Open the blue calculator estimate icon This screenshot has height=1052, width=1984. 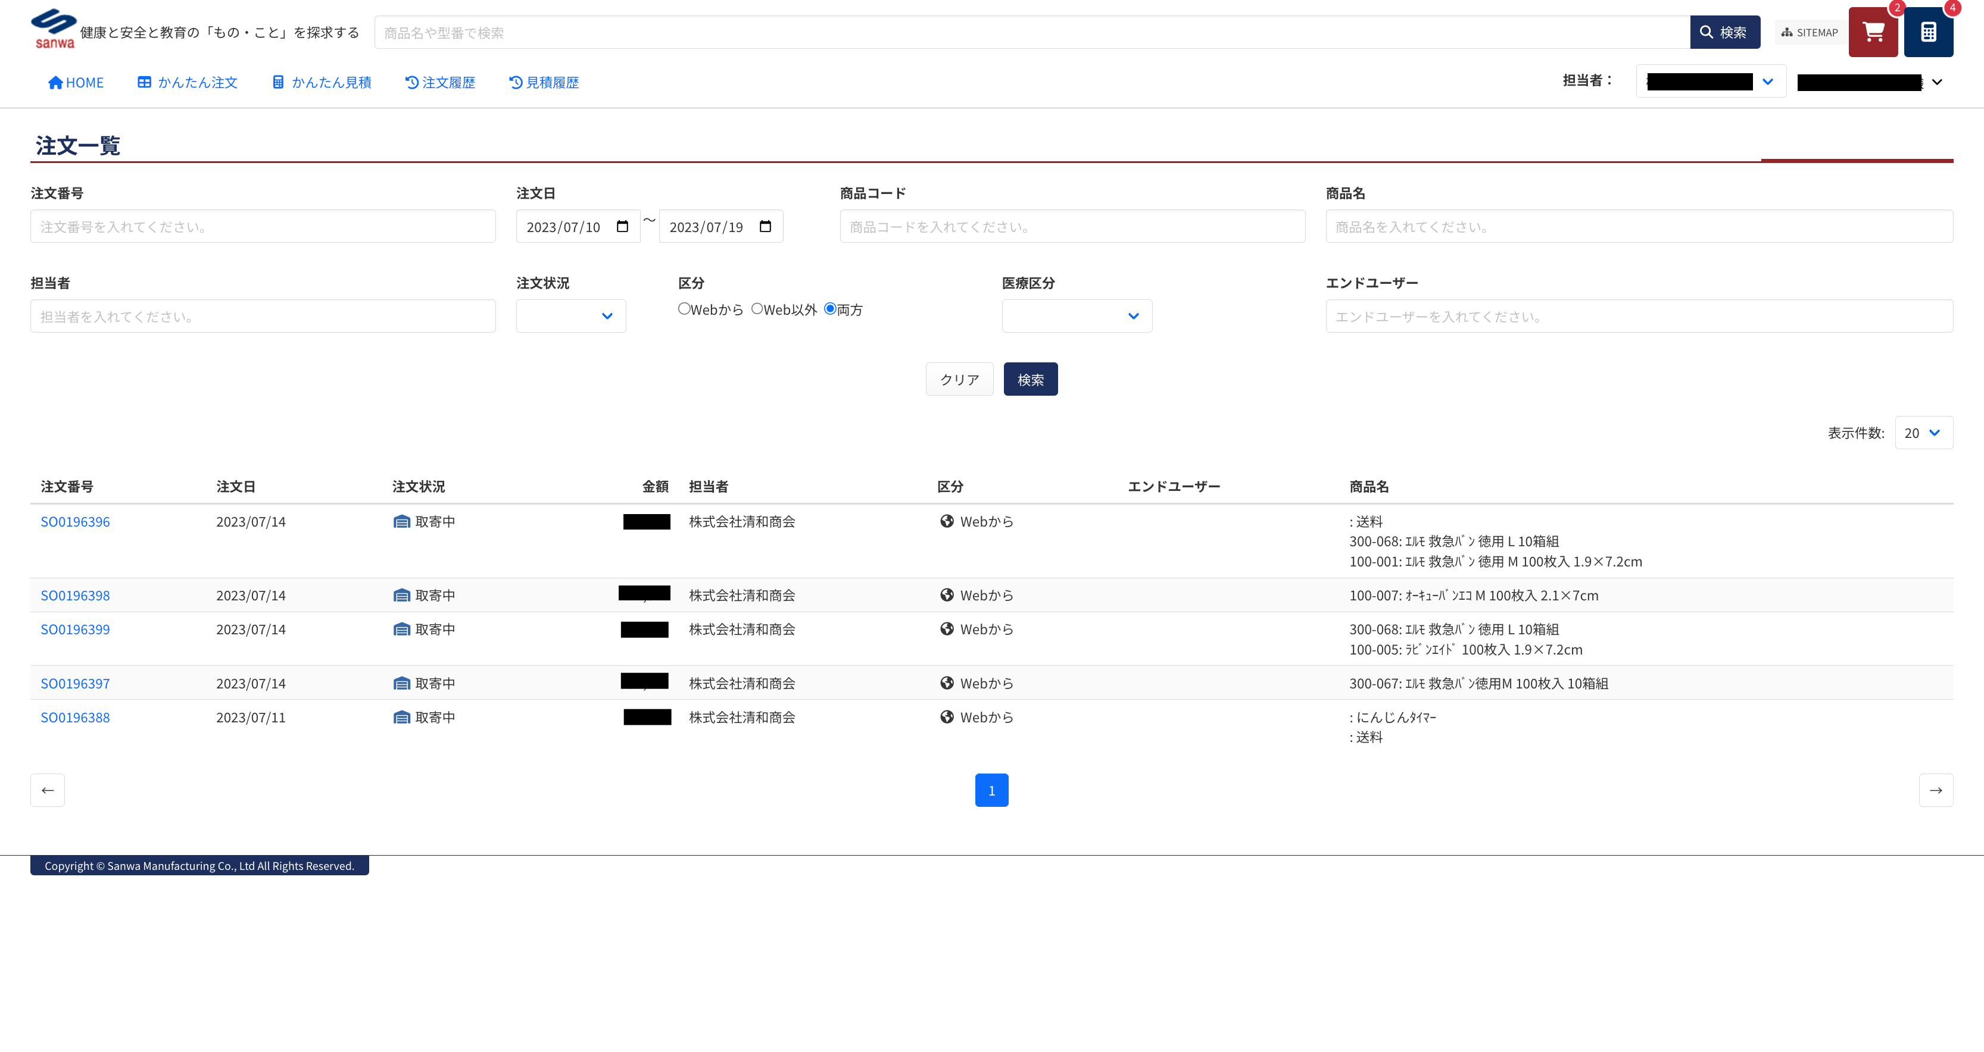click(1928, 32)
